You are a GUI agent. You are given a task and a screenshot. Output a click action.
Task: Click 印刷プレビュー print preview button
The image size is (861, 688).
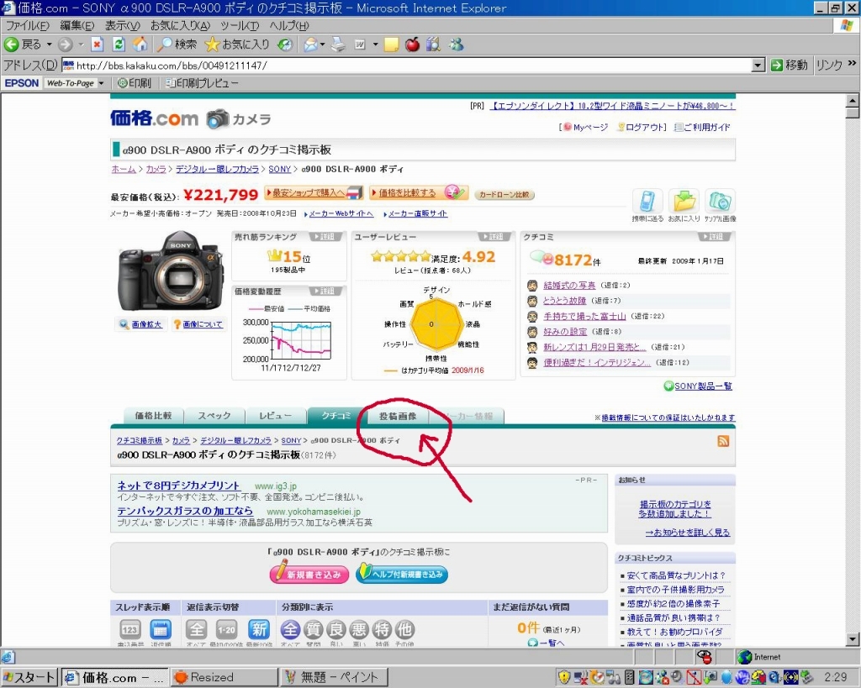[x=202, y=83]
